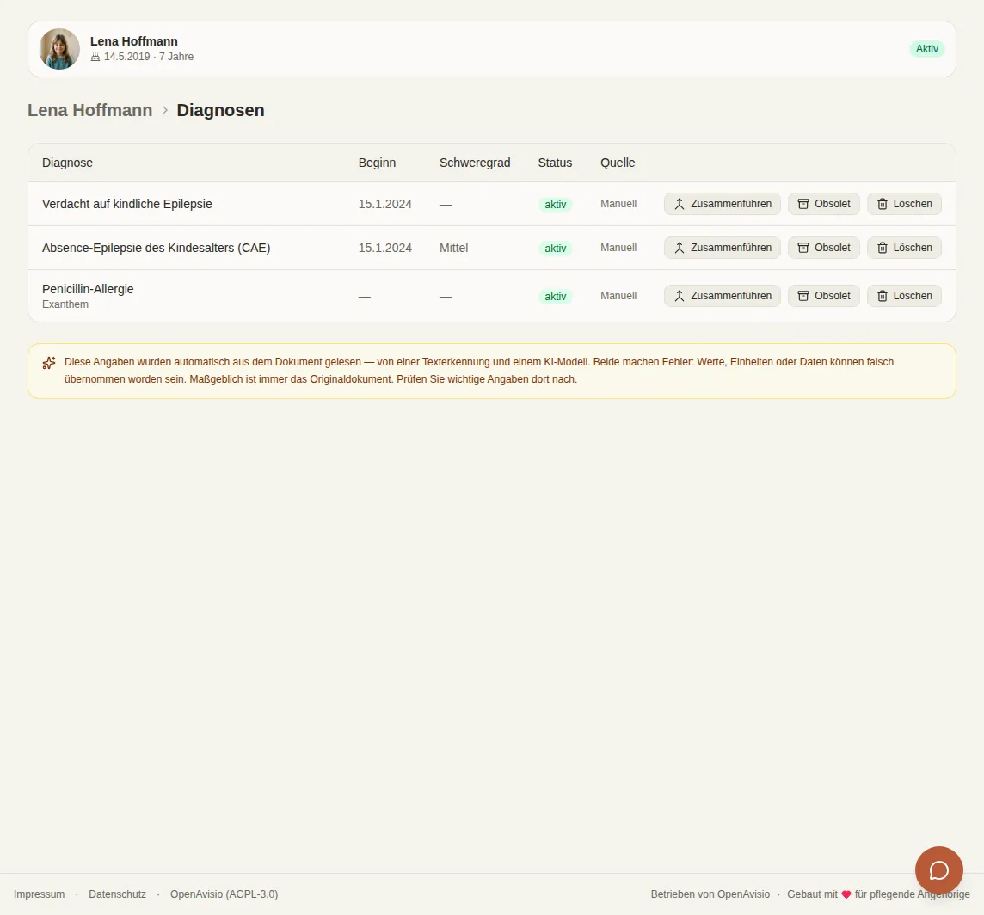Select the Schweregrad column header

(x=475, y=163)
